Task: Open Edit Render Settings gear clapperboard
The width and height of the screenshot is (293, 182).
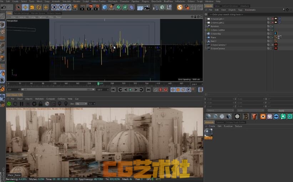Action: coord(96,7)
